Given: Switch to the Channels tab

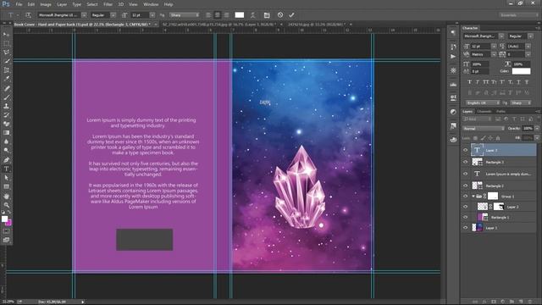Looking at the screenshot, I should click(484, 111).
